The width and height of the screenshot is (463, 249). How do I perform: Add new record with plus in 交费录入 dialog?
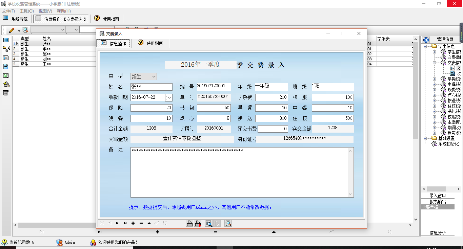(133, 223)
